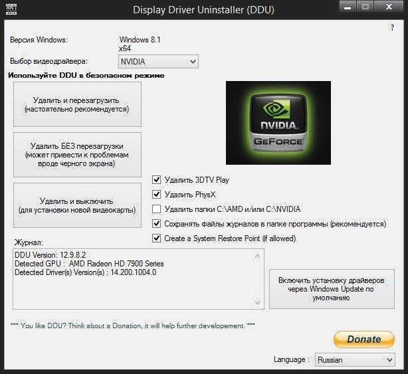
Task: Close the Display Driver Uninstaller window
Action: click(389, 7)
